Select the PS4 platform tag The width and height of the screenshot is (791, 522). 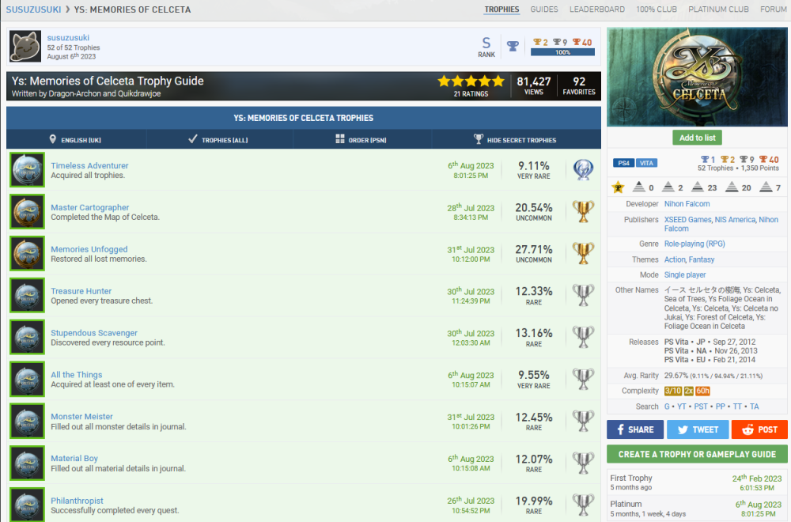[623, 163]
